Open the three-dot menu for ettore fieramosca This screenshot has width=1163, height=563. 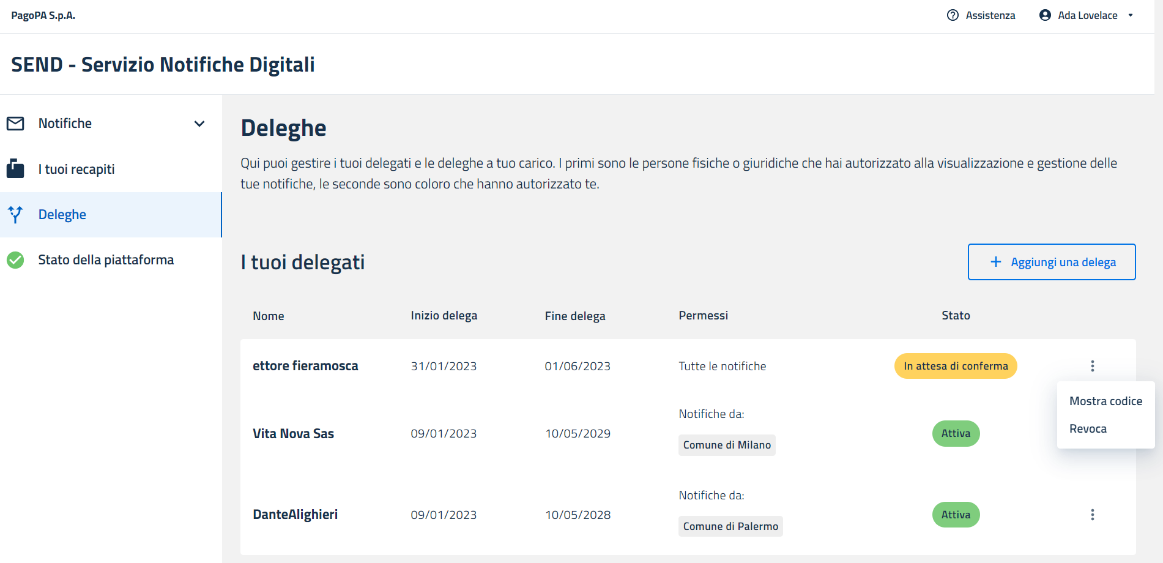click(1092, 366)
